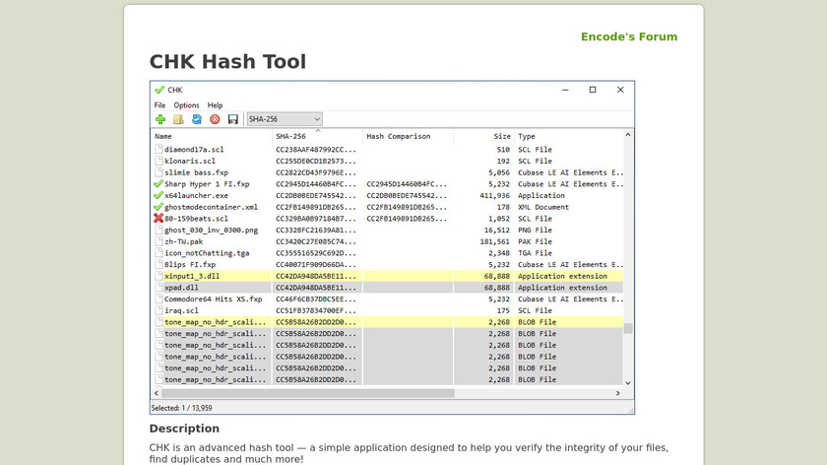827x465 pixels.
Task: Click the floppy disk Save icon
Action: tap(233, 119)
